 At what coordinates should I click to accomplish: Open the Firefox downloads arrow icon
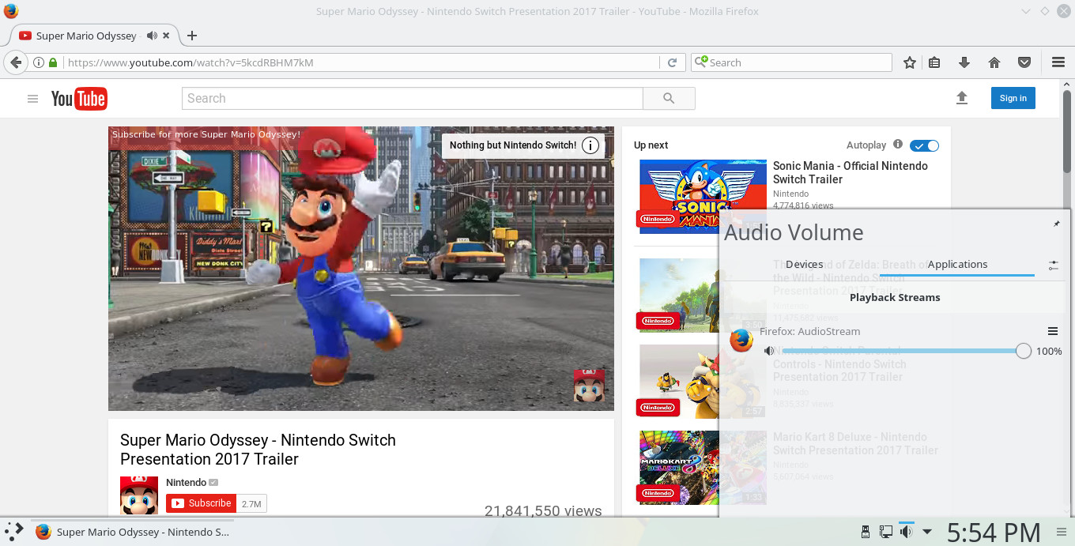click(964, 62)
